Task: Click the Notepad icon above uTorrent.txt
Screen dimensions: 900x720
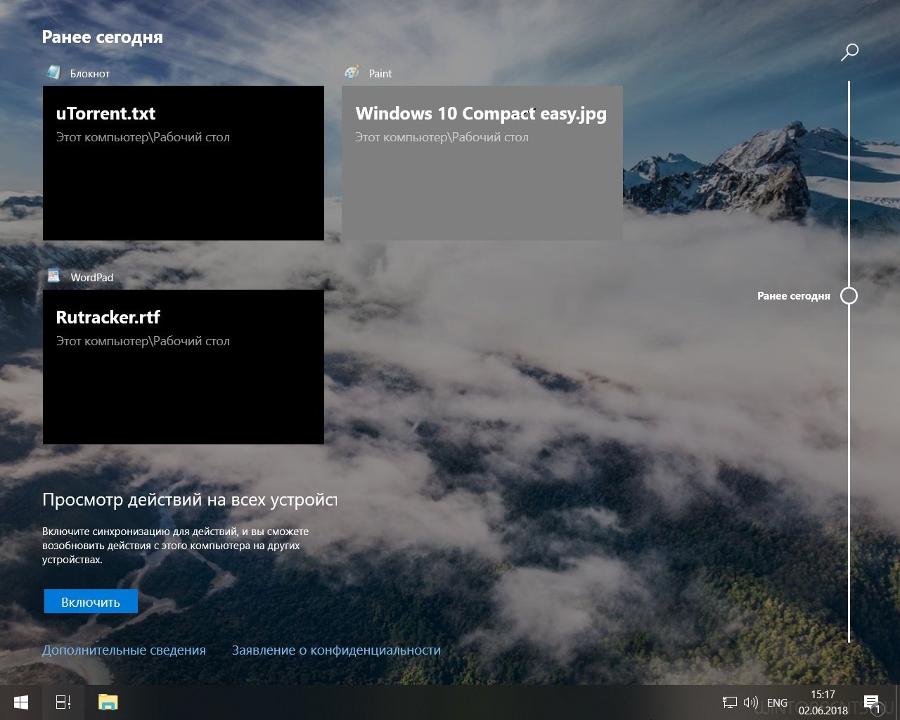Action: click(53, 72)
